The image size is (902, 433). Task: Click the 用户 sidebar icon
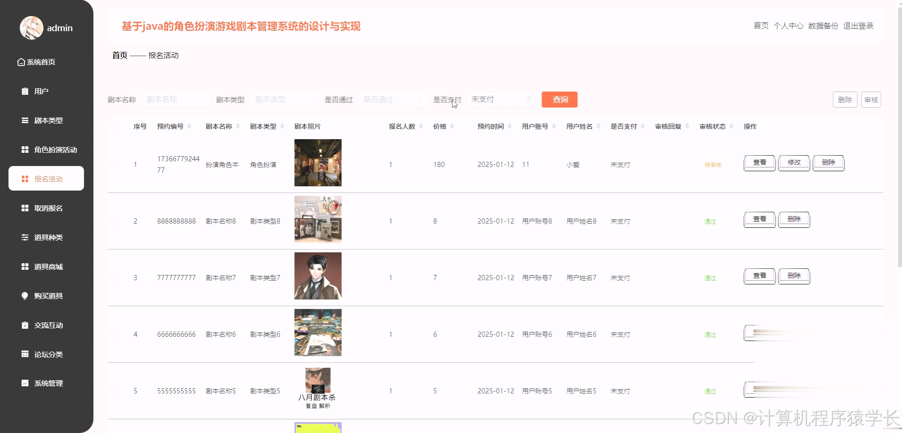tap(25, 91)
